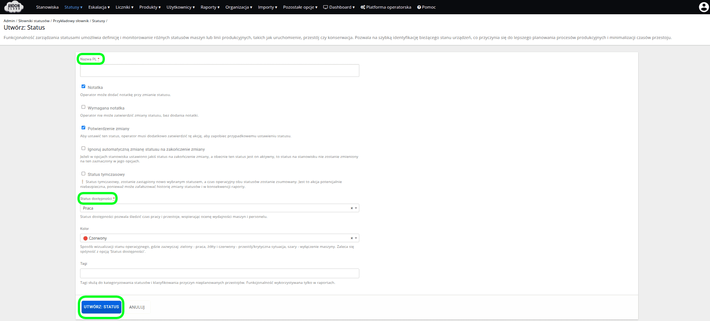
Task: Click the red Czerwony color swatch
Action: (x=85, y=238)
